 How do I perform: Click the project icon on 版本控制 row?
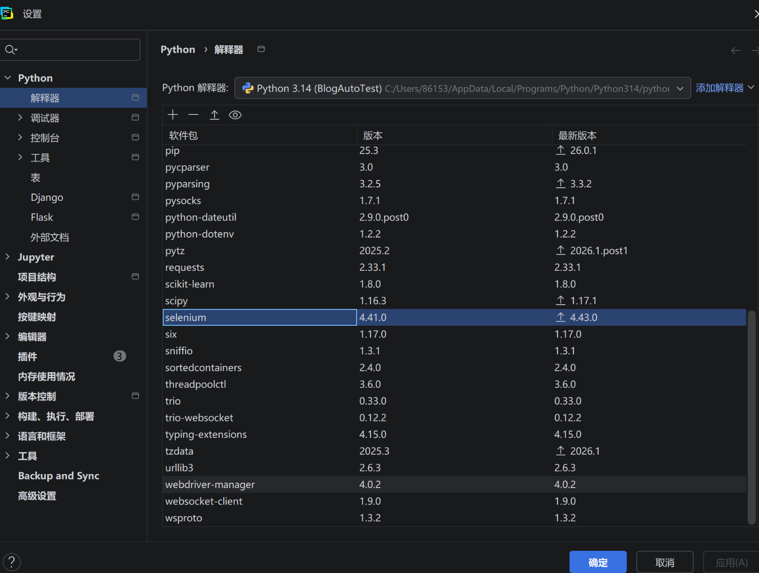coord(135,396)
